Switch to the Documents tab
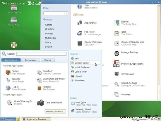This screenshot has height=121, width=161. coord(31,60)
